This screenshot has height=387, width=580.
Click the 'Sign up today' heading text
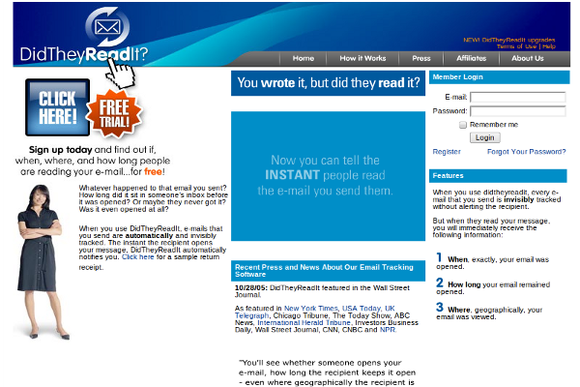(x=60, y=150)
